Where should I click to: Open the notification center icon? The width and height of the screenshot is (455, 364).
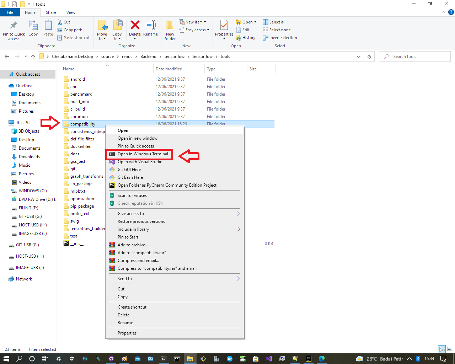[443, 359]
